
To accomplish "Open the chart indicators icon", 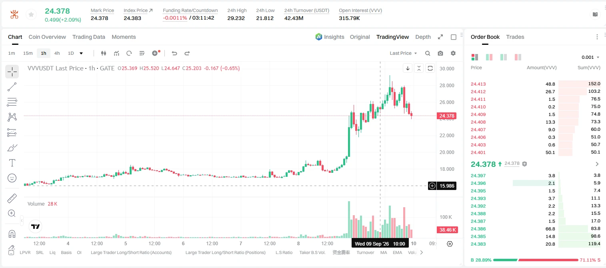I will 116,53.
